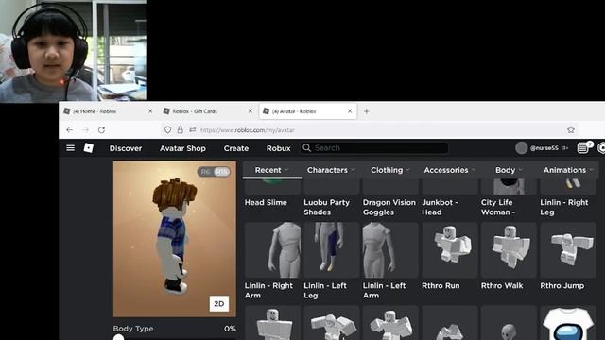Image resolution: width=605 pixels, height=340 pixels.
Task: Click the Rthro Run item name
Action: tap(441, 285)
